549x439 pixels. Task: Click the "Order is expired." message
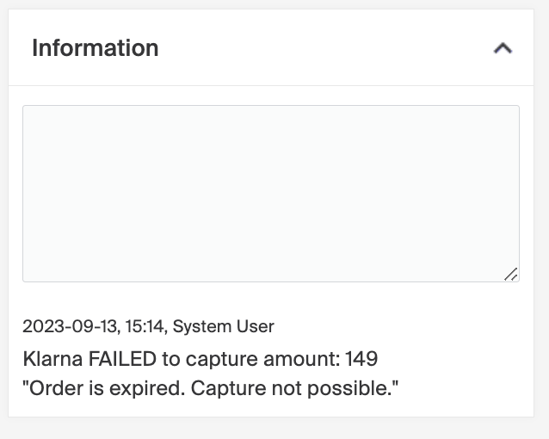pyautogui.click(x=104, y=388)
